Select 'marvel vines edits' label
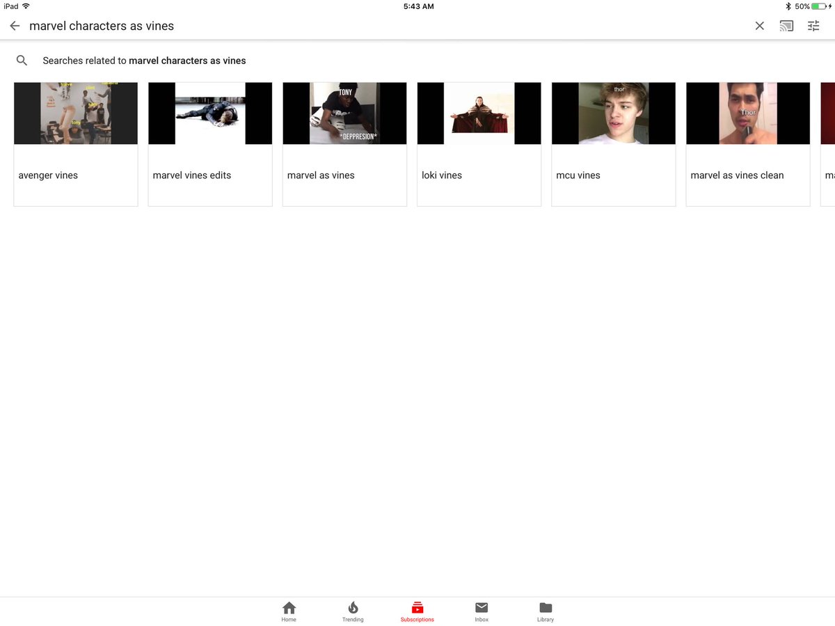Viewport: 835px width, 626px height. tap(192, 175)
